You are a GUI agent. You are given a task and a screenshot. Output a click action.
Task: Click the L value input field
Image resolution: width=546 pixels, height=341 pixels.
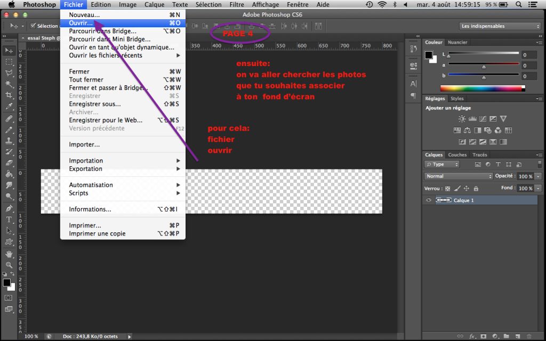pyautogui.click(x=529, y=55)
